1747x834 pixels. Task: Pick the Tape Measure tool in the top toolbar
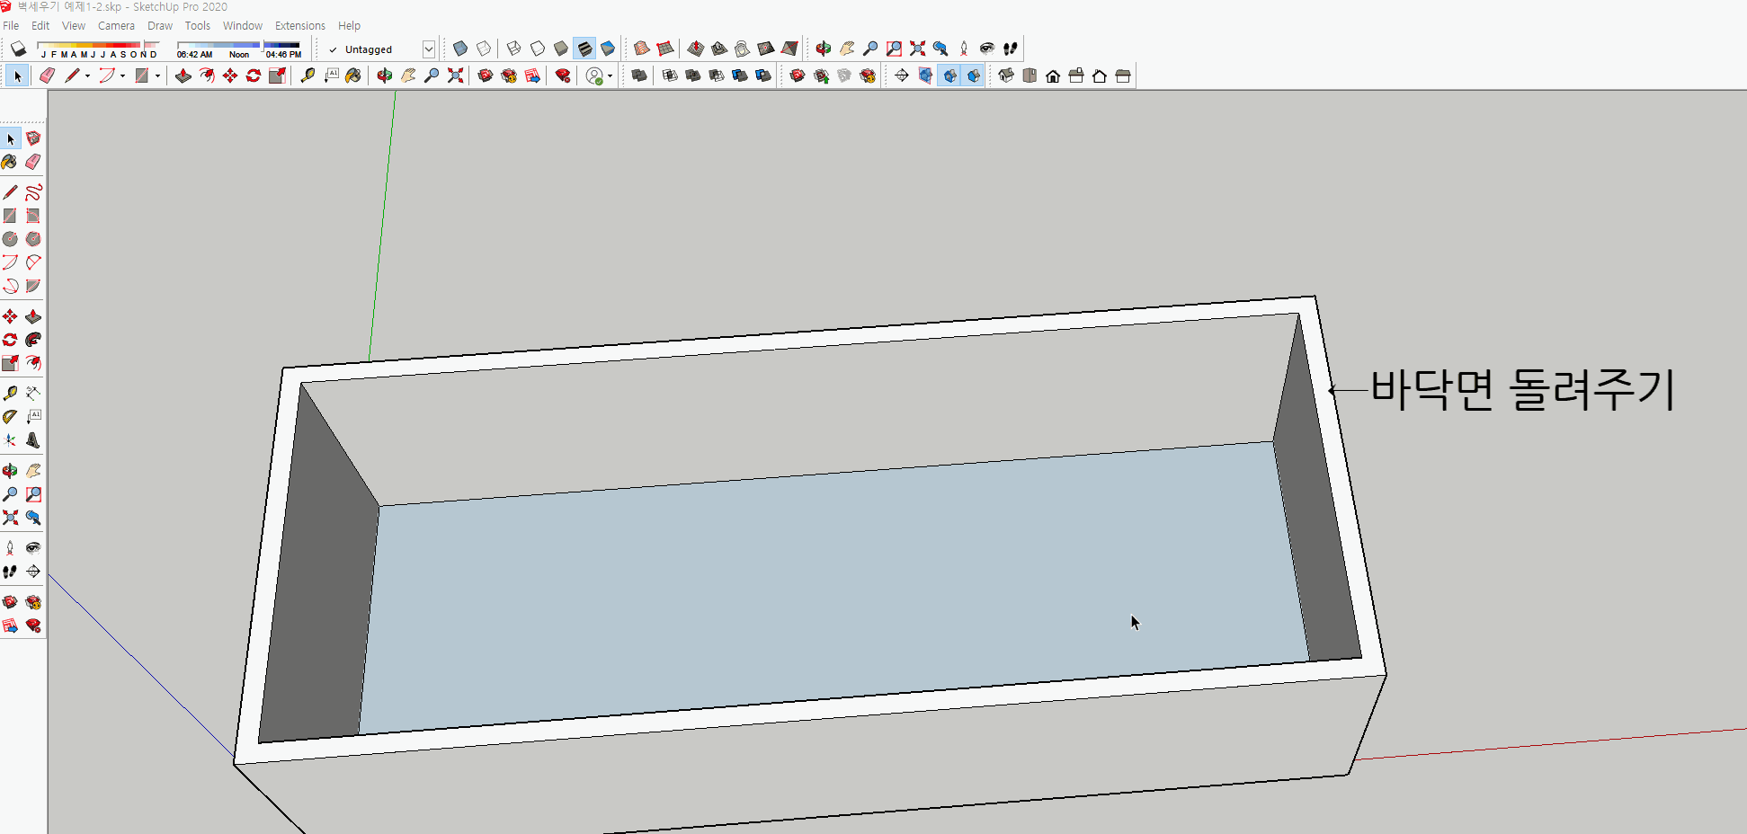(308, 76)
